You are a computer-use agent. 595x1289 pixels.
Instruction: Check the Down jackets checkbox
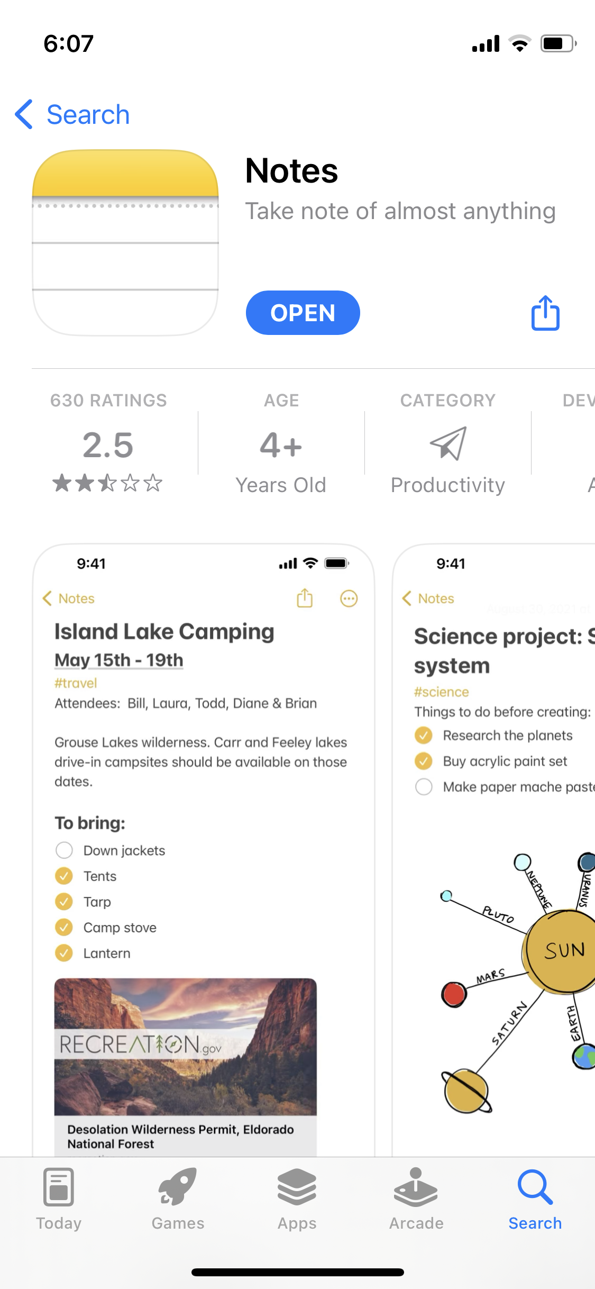[64, 850]
